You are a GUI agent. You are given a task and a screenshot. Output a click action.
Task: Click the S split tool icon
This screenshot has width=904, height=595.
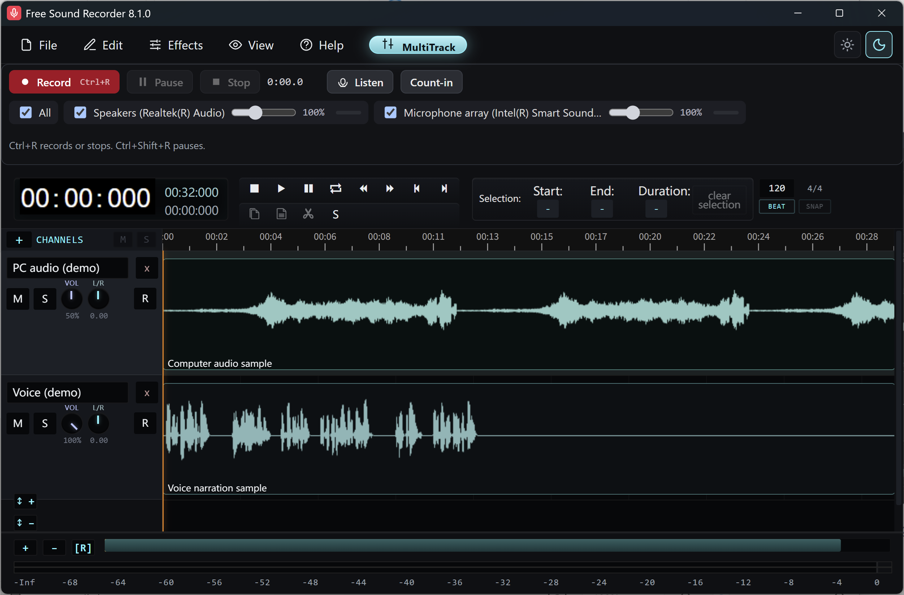pos(336,214)
